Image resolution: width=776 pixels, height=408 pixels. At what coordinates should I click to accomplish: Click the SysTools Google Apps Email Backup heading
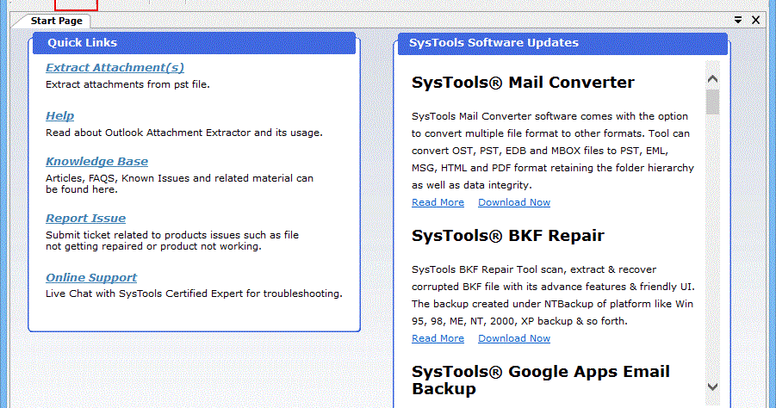click(x=541, y=380)
